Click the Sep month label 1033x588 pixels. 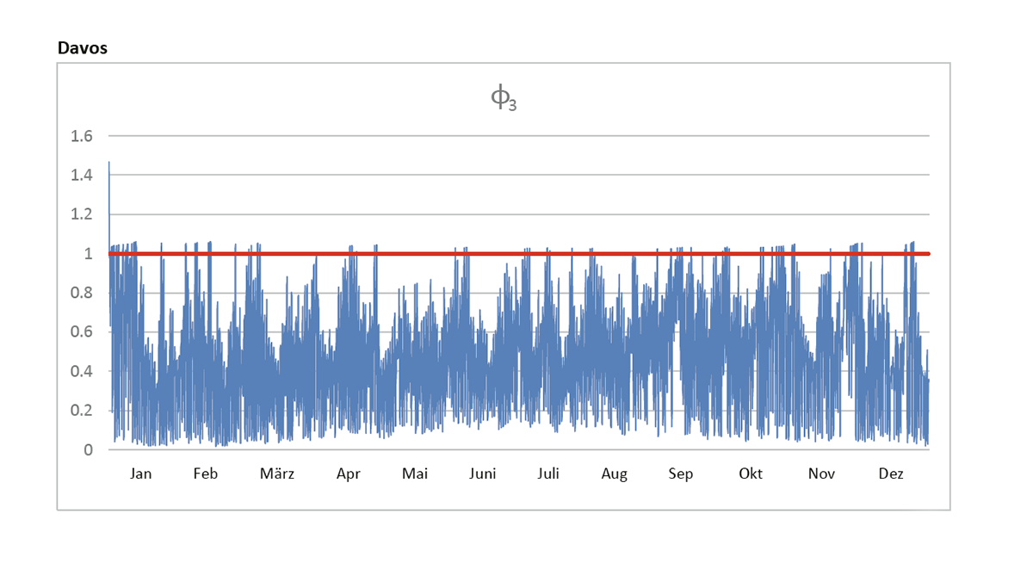click(x=681, y=473)
